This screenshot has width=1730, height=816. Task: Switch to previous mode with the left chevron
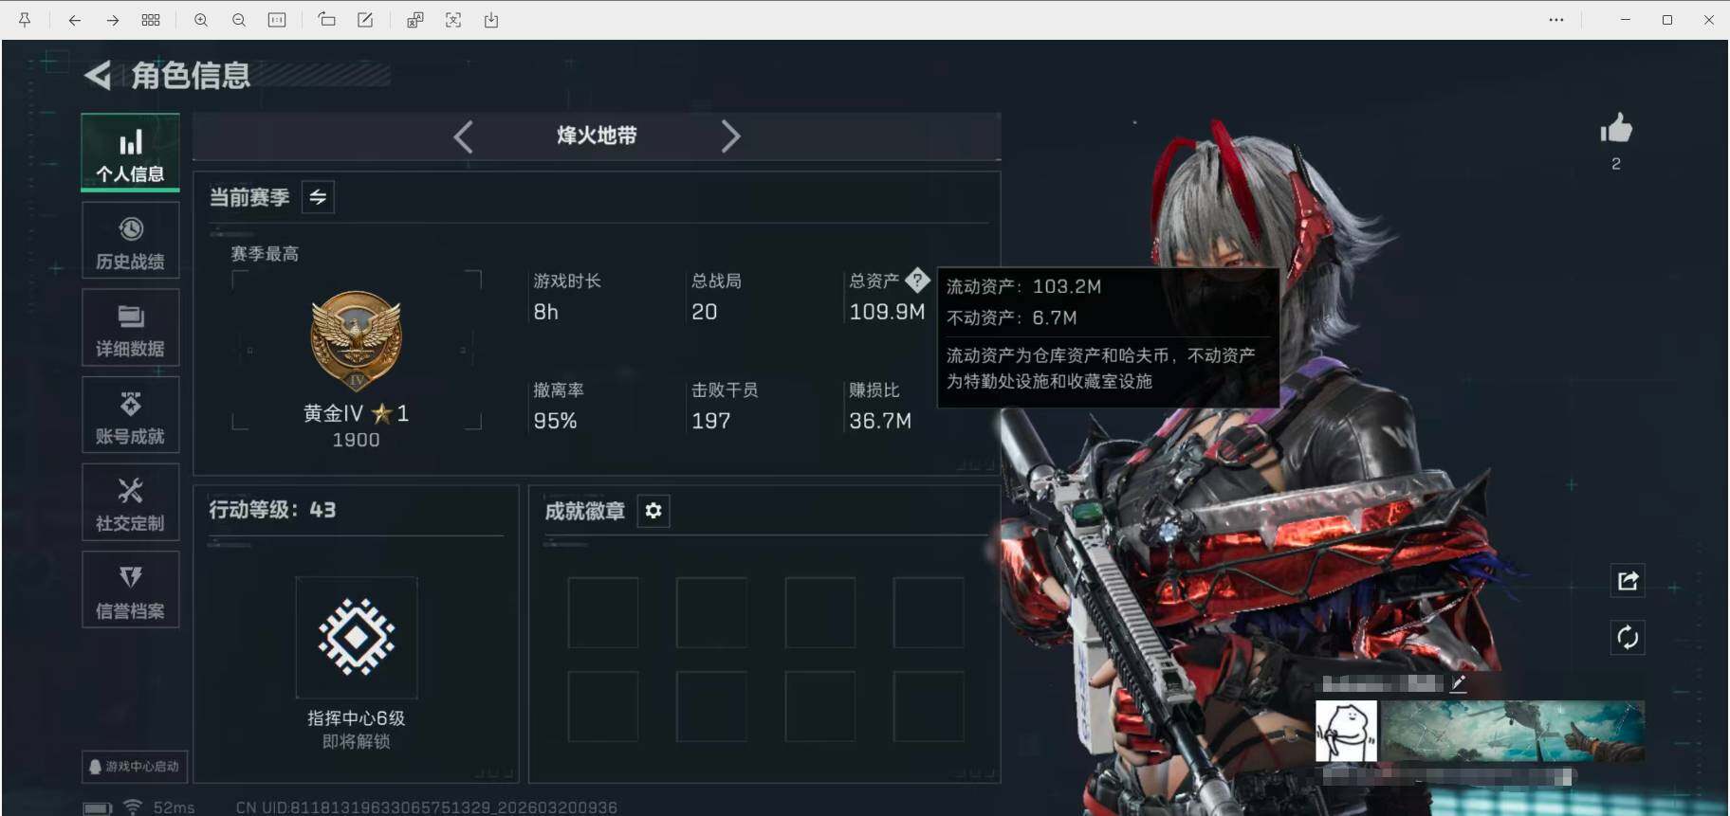(x=463, y=136)
